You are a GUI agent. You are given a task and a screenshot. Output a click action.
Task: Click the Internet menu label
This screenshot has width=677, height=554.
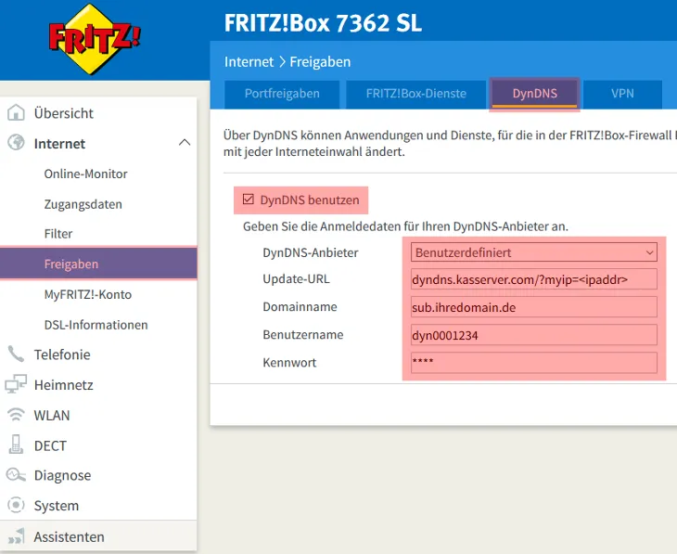59,144
